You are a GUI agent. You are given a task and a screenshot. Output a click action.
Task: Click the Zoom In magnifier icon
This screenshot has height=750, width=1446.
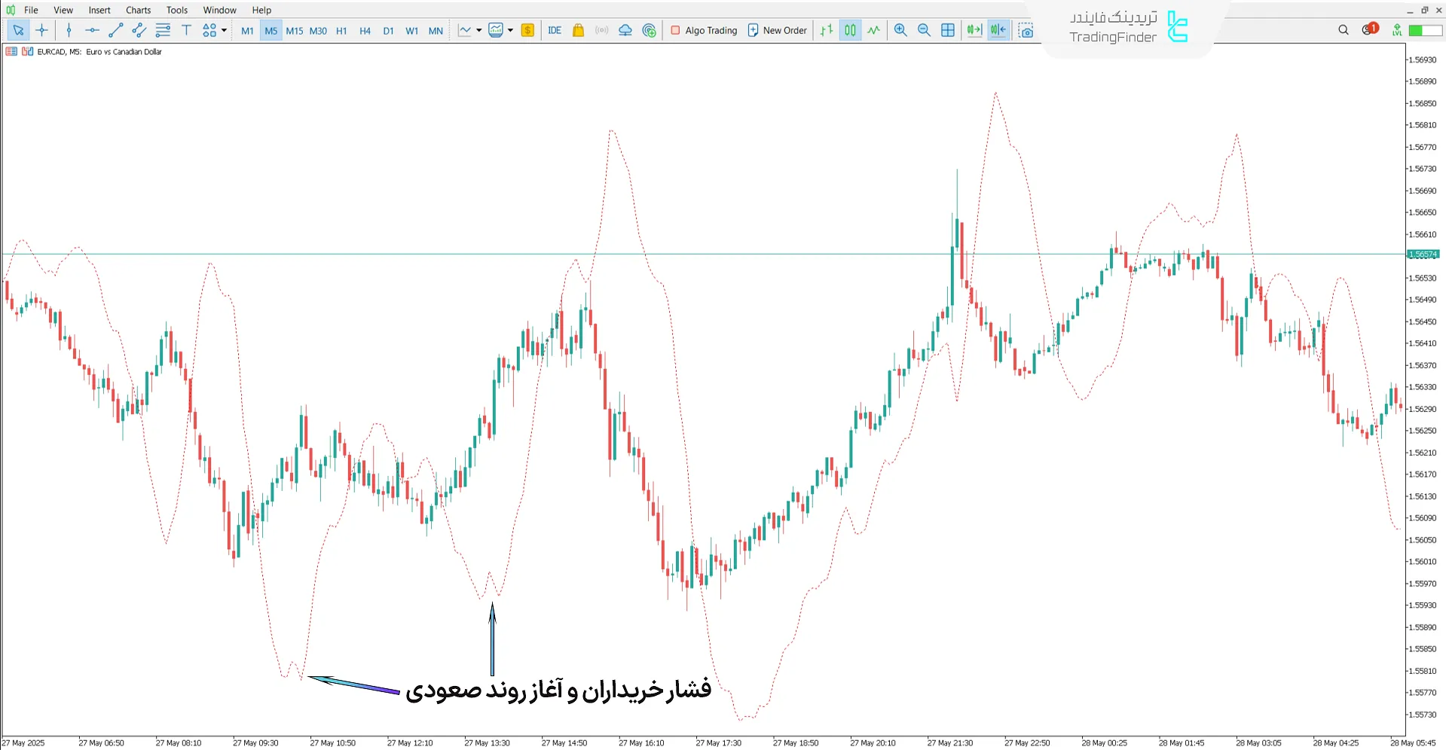(900, 30)
